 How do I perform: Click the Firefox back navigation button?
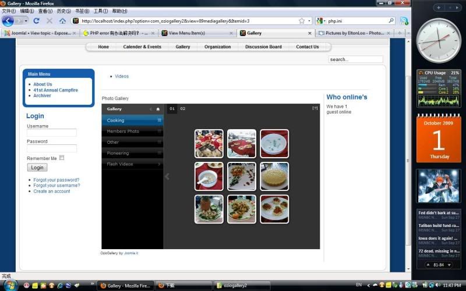(x=8, y=21)
